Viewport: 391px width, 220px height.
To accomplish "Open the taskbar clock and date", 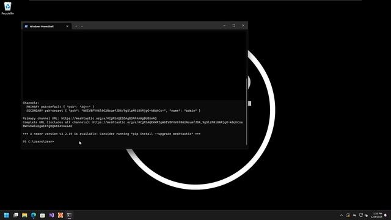I will [x=377, y=215].
